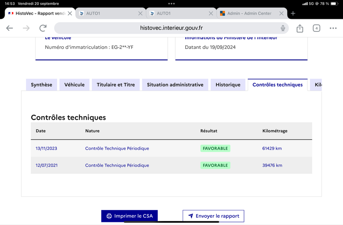343x225 pixels.
Task: Select the Contrôles techniques tab
Action: [277, 84]
